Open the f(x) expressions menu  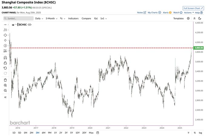[x=96, y=19]
